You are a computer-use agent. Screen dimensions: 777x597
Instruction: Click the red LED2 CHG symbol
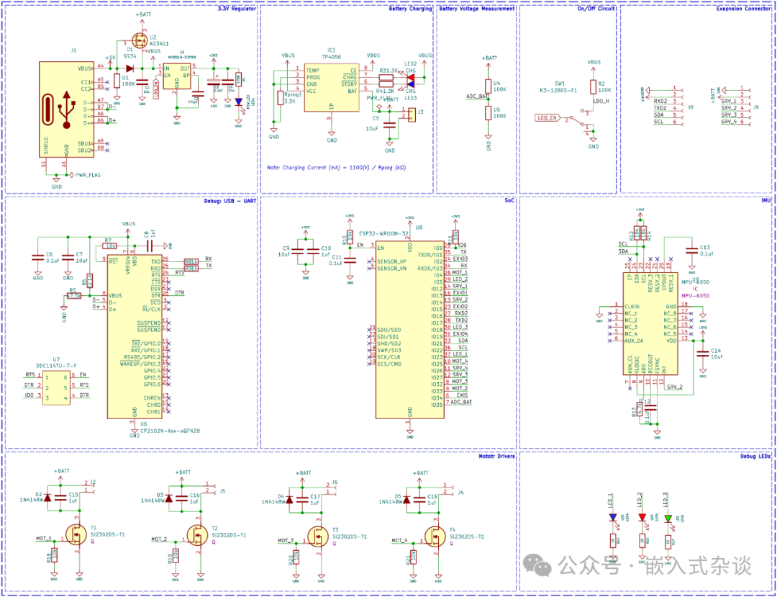coord(411,78)
